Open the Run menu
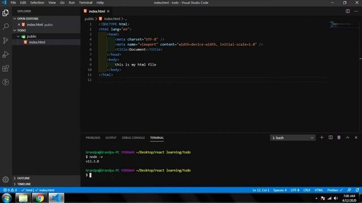Screen dimensions: 362x203 [x=72, y=2]
